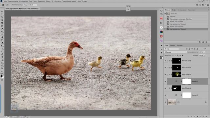210x118 pixels.
Task: Create snapshot with History camera icon
Action: [x=203, y=42]
